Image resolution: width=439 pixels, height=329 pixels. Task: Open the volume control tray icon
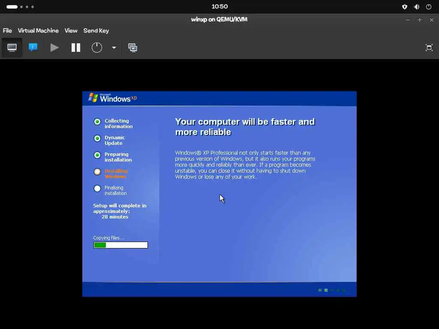coord(417,7)
